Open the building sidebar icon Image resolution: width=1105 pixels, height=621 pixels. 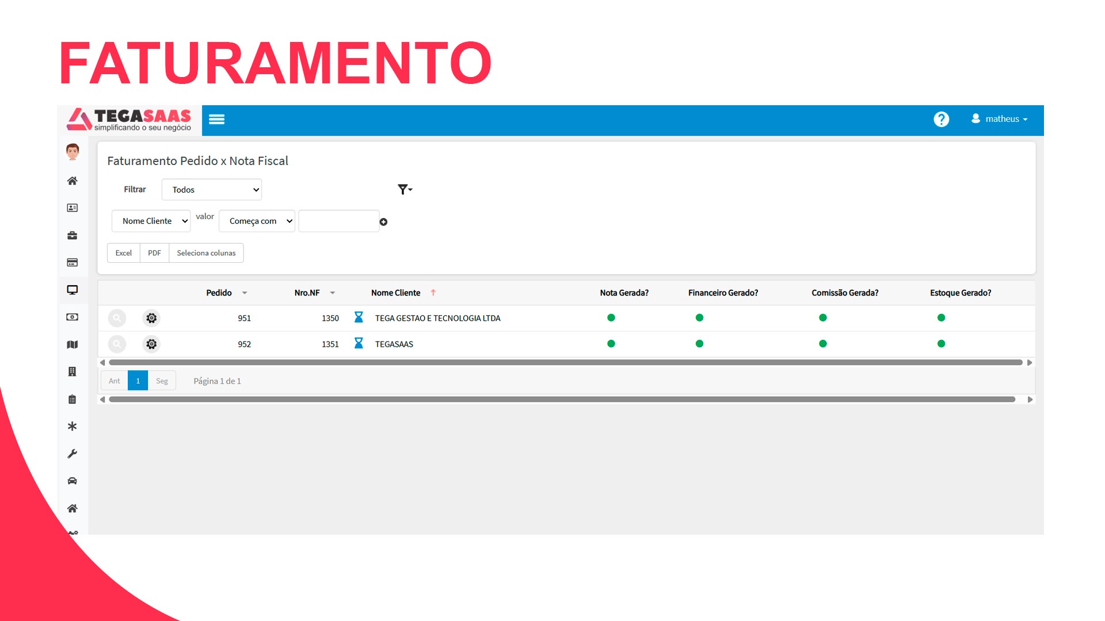(73, 371)
